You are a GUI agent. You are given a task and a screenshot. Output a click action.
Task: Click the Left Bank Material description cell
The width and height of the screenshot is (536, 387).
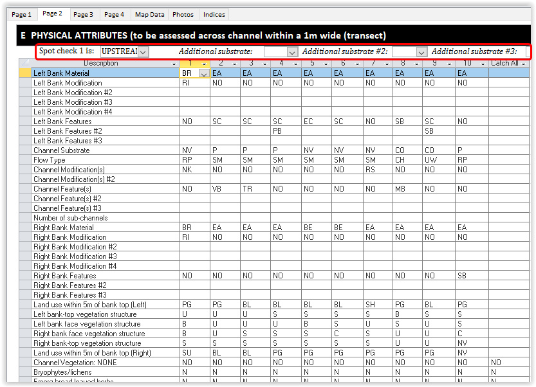(x=106, y=73)
